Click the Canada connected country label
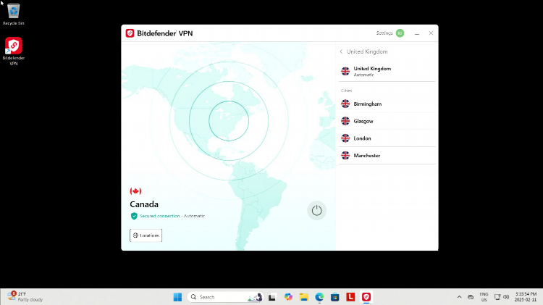This screenshot has width=543, height=305. 144,204
